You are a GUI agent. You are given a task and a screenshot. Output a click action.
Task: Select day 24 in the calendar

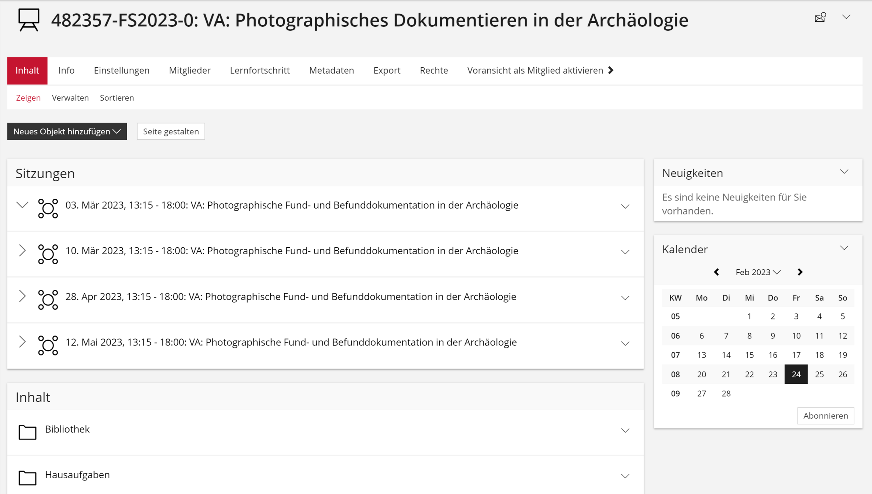(796, 374)
